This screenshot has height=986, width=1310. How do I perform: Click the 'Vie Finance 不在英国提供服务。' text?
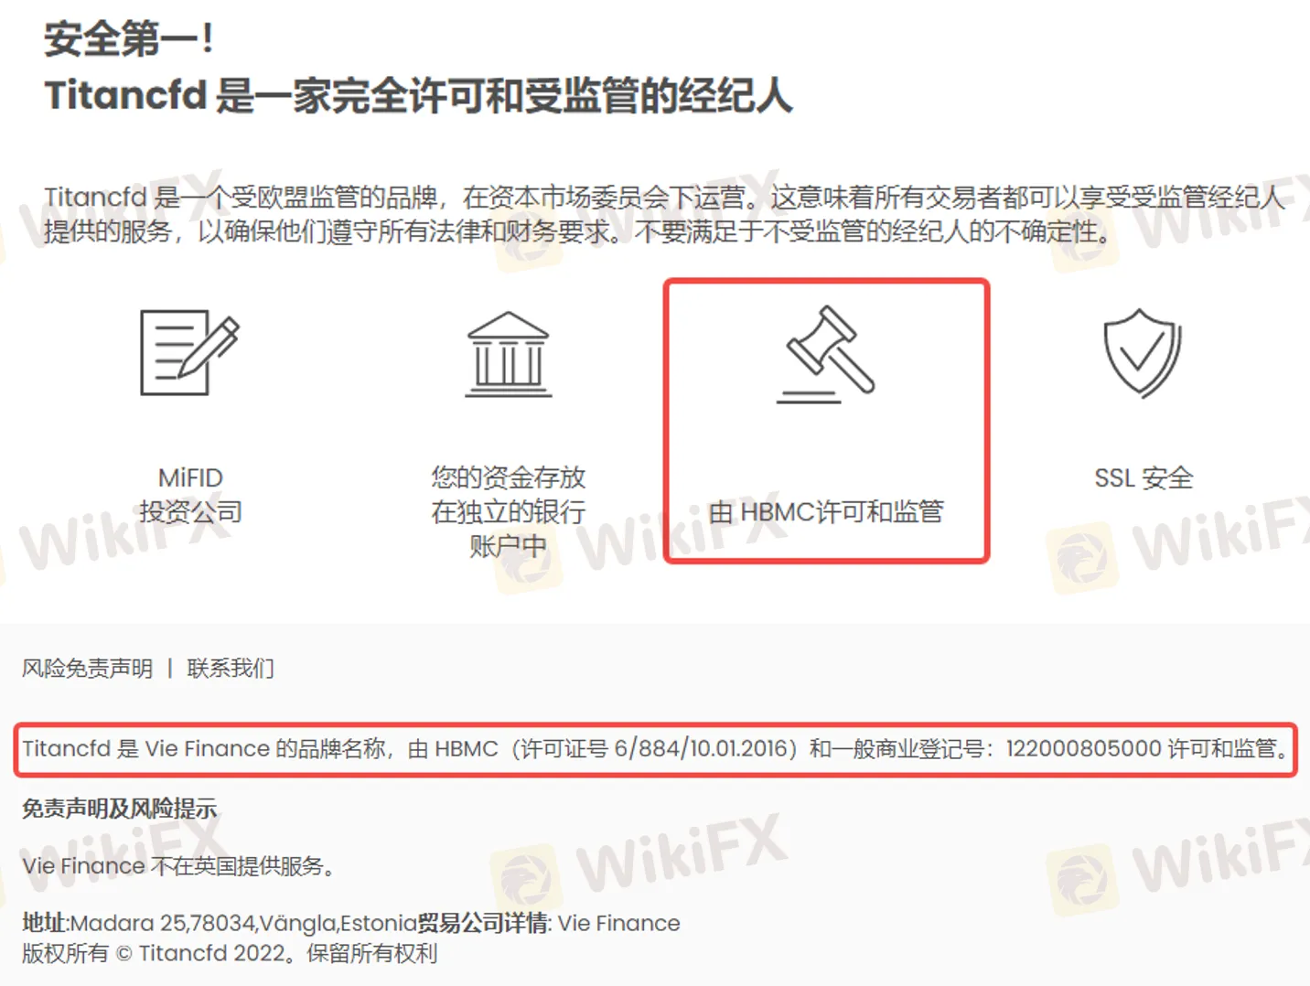(x=178, y=866)
